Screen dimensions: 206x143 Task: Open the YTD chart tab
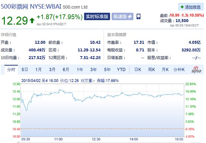[121, 70]
